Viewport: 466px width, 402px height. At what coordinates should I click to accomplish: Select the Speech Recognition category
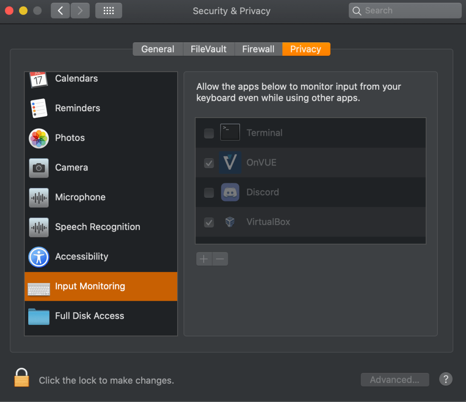(97, 227)
